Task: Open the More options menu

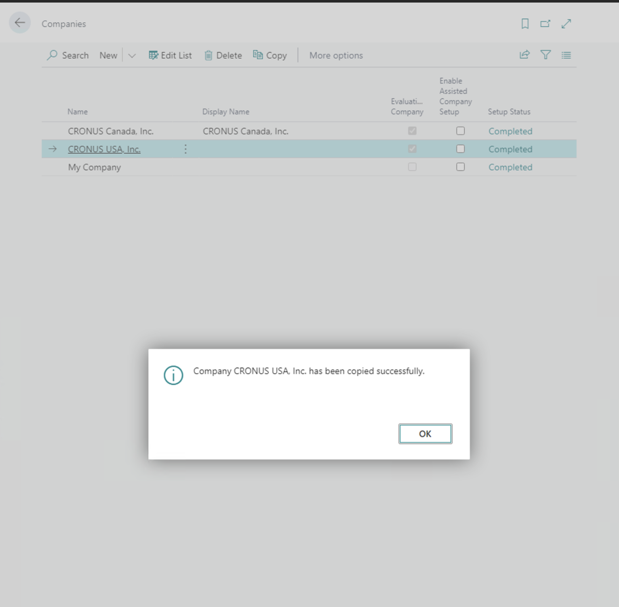Action: point(336,55)
